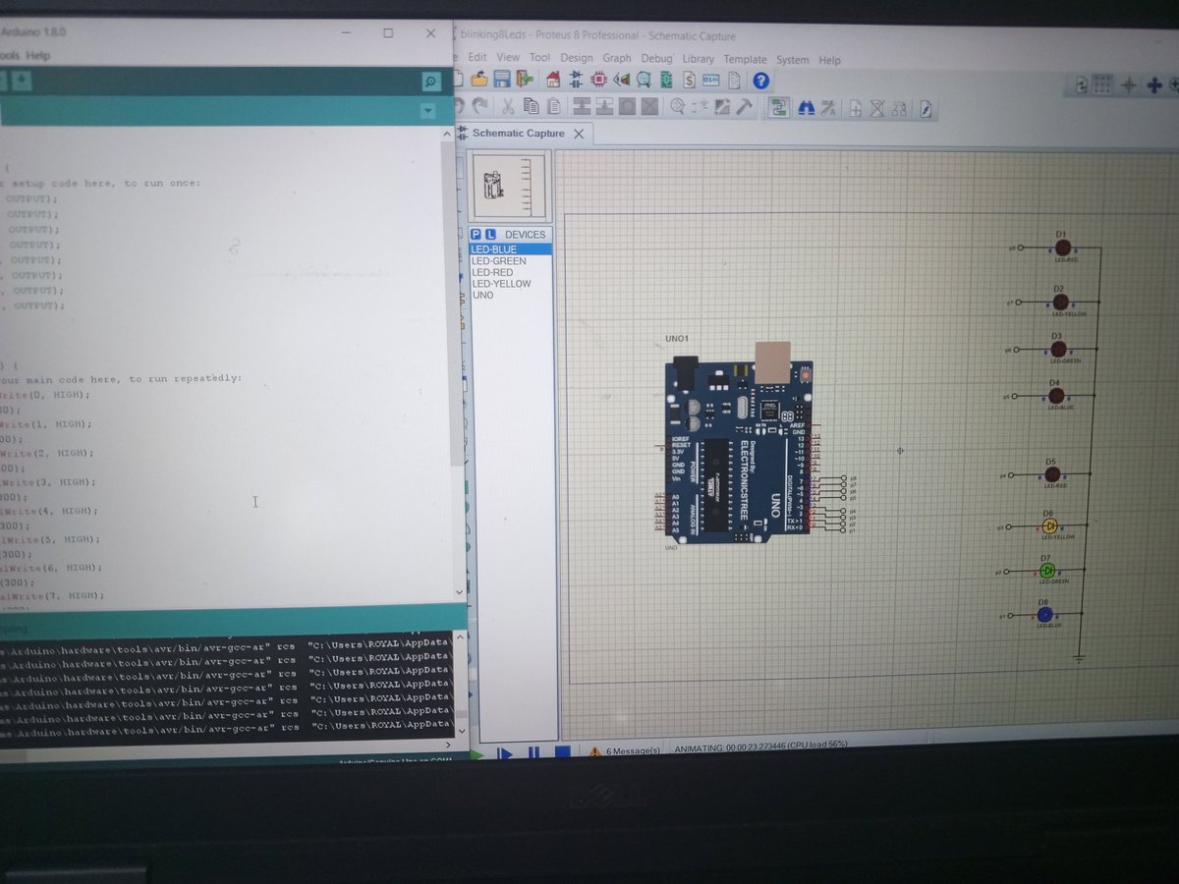Pick parts from libraries magnifier icon

pos(676,107)
